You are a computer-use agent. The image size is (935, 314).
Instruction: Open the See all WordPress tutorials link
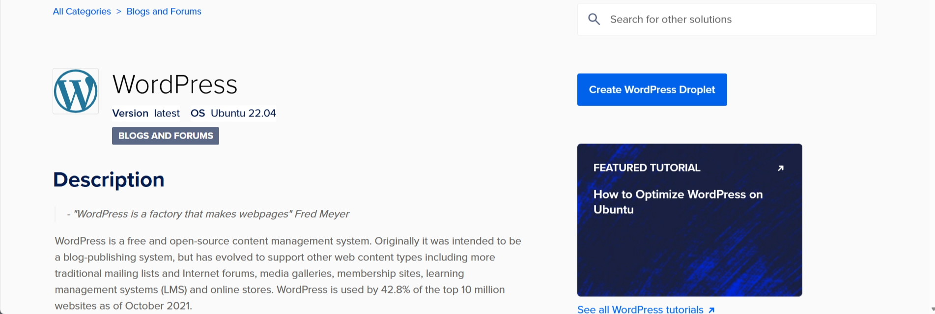[640, 310]
